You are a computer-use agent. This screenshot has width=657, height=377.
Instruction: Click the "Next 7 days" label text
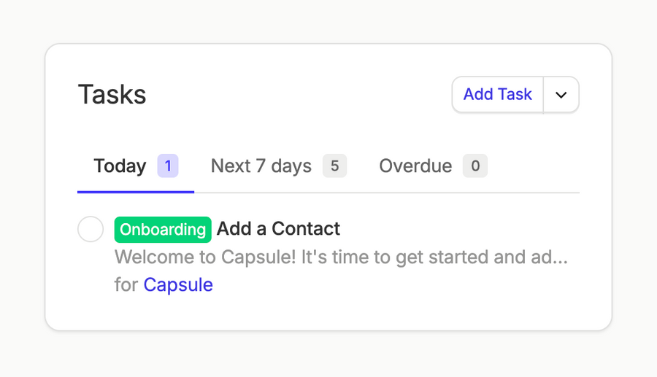pyautogui.click(x=261, y=166)
